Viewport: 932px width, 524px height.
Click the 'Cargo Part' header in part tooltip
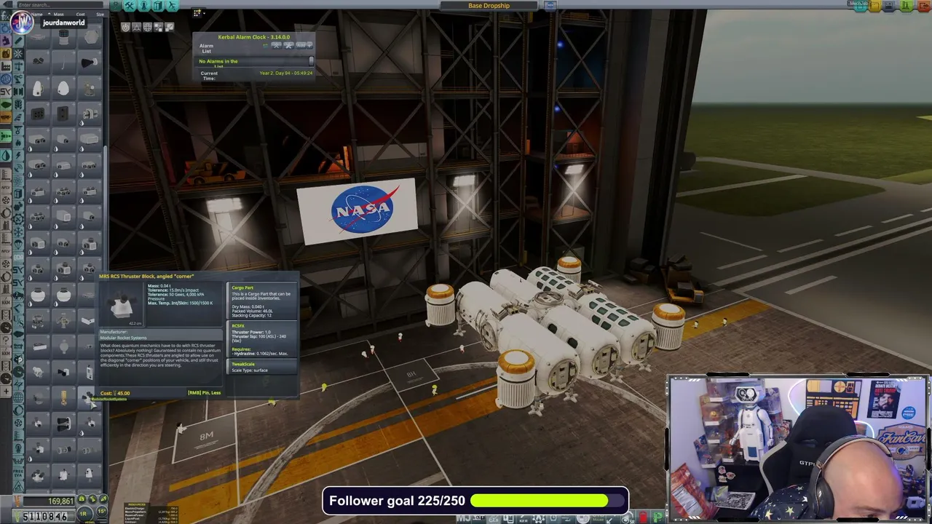tap(242, 288)
